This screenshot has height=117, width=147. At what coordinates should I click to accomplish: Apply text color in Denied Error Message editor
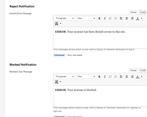click(x=138, y=18)
